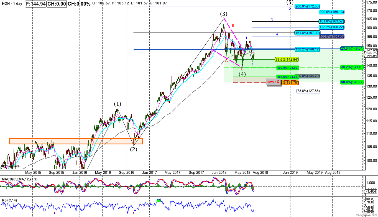Click the 125.00 price axis label

tap(371, 97)
